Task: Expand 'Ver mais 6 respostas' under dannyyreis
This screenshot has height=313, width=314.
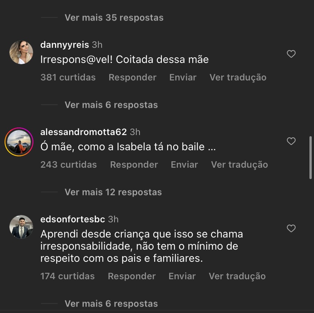Action: (x=111, y=105)
